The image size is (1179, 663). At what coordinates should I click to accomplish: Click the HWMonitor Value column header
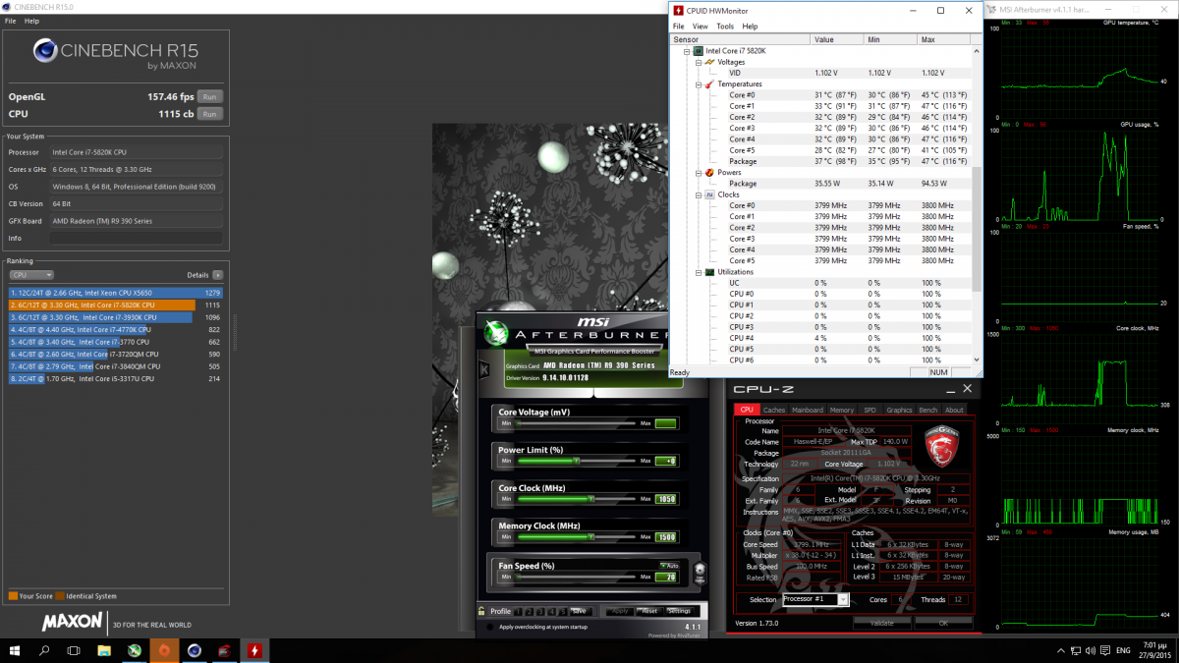coord(836,39)
